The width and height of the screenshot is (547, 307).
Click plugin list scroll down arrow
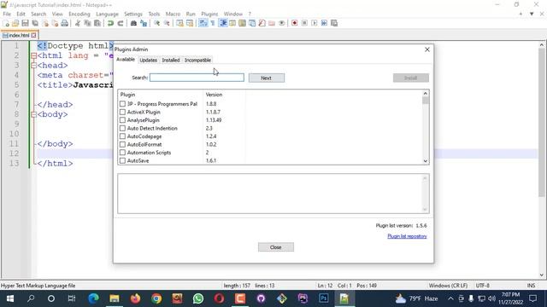(x=426, y=161)
